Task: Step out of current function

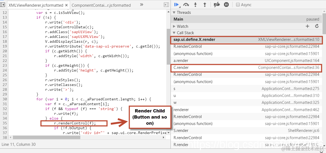Action: [205, 5]
